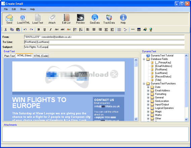Click the Attach paperclip icon
Image resolution: width=191 pixels, height=148 pixels.
(x=52, y=19)
